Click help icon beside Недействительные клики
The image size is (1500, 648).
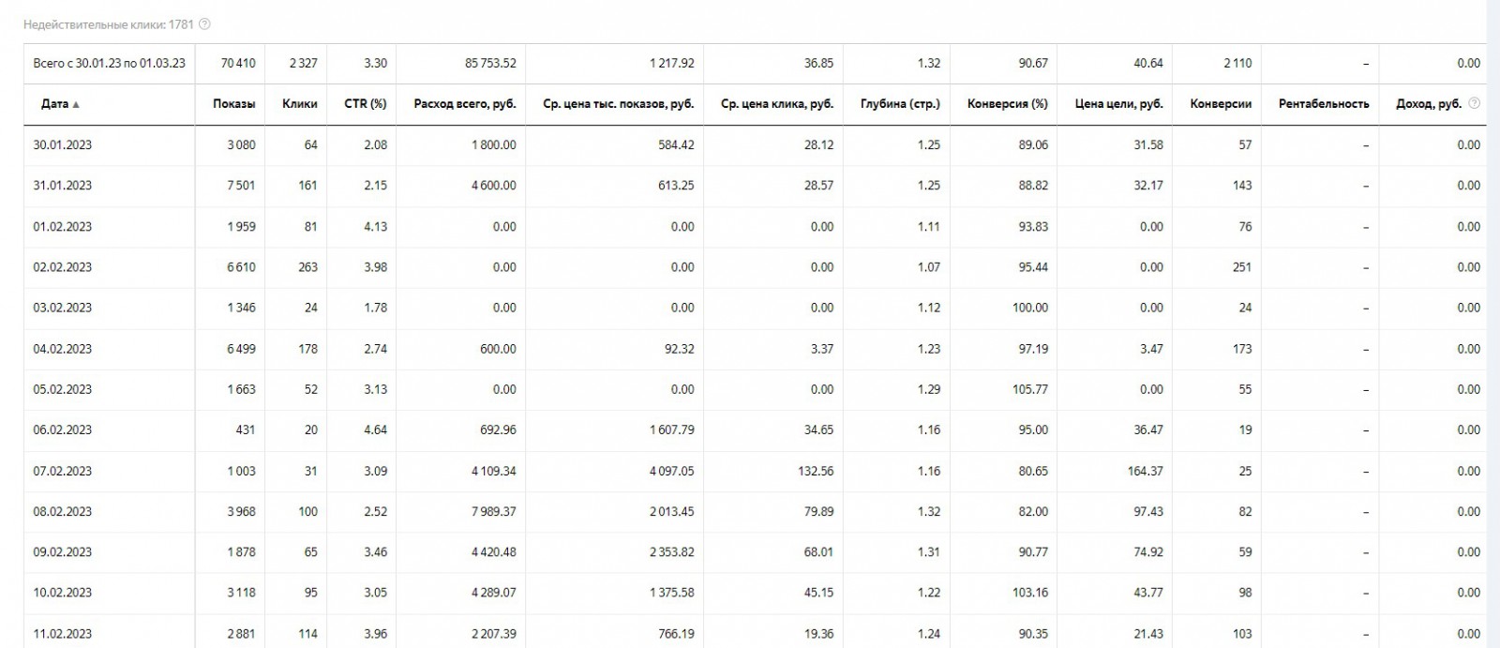coord(205,24)
